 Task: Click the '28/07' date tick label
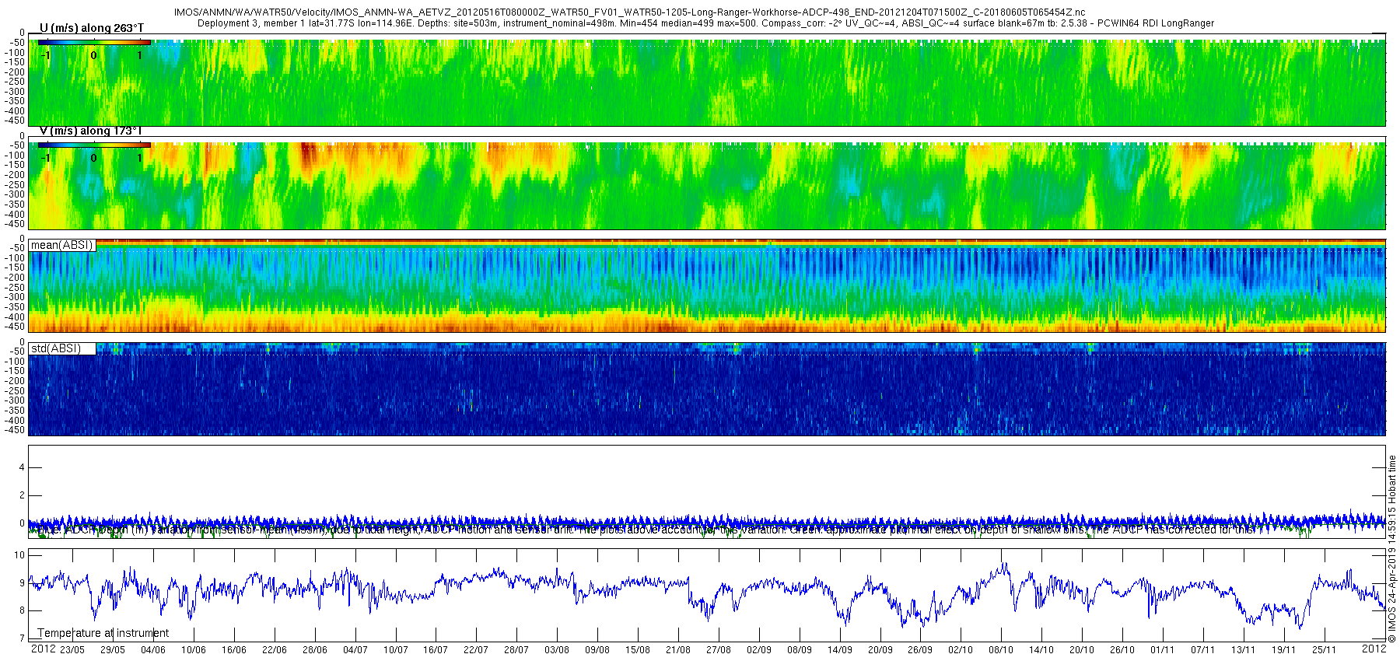pyautogui.click(x=516, y=650)
